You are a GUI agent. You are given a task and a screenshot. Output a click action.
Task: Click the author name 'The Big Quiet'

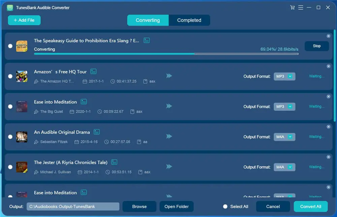point(52,112)
